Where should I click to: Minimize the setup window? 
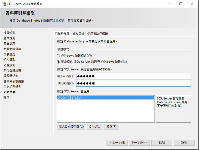[x=170, y=4]
